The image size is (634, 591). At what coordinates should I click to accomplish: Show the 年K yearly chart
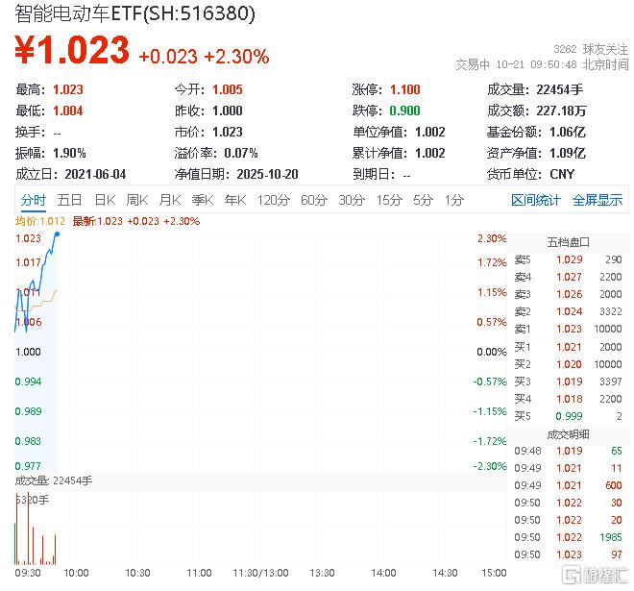234,200
